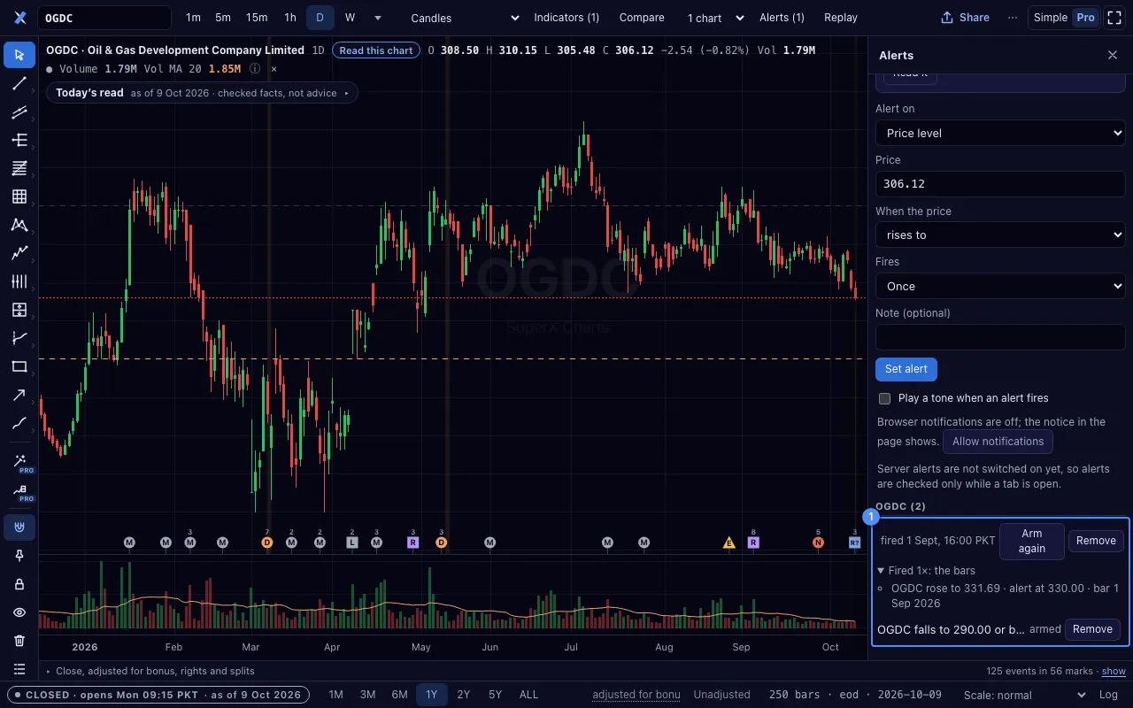Select the 6M range tab
1133x708 pixels.
(x=399, y=695)
